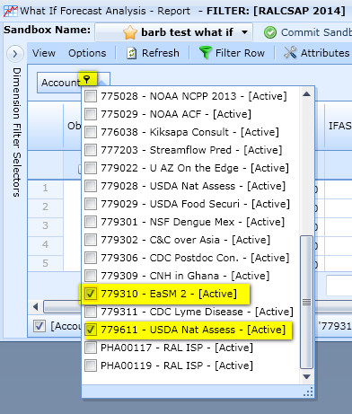Check 779301 - NSF Dengue Mex checkbox
This screenshot has height=414, width=352.
coord(91,222)
